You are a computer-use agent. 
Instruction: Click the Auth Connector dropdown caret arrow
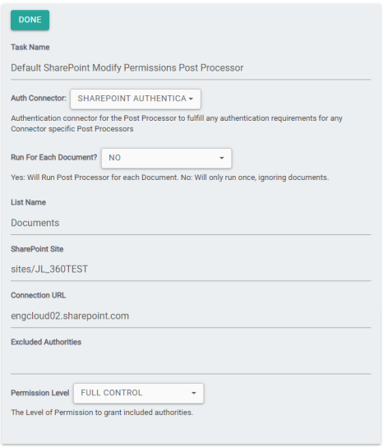191,99
